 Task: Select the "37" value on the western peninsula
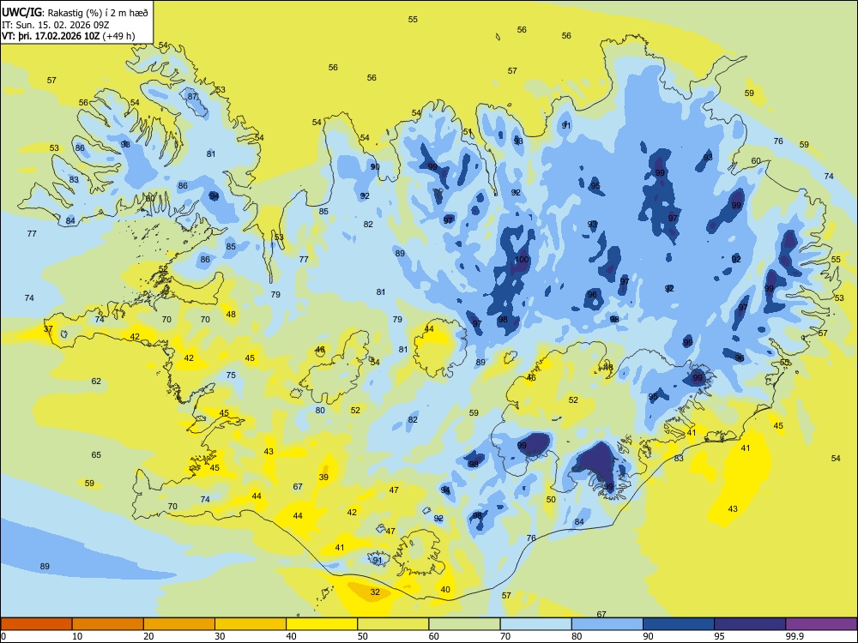pos(48,329)
